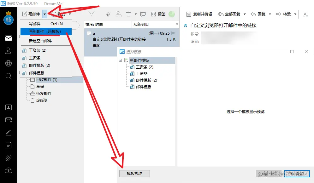The width and height of the screenshot is (314, 183).
Task: Click the globe browser icon in sidebar
Action: (9, 63)
